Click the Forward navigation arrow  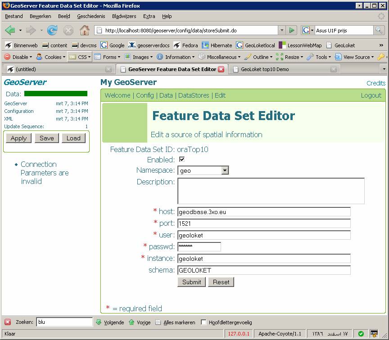31,31
